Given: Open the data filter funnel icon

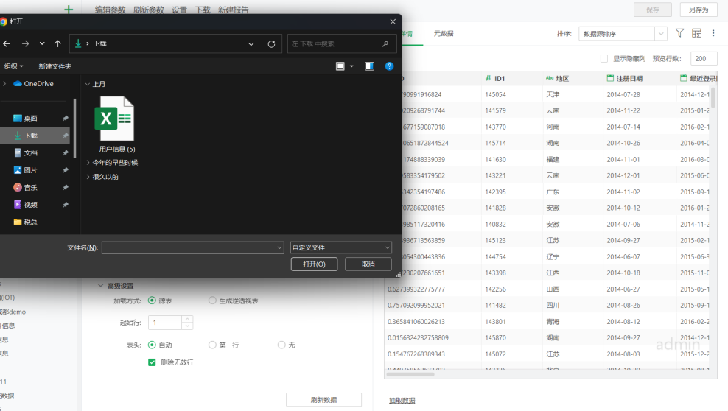Looking at the screenshot, I should 679,33.
